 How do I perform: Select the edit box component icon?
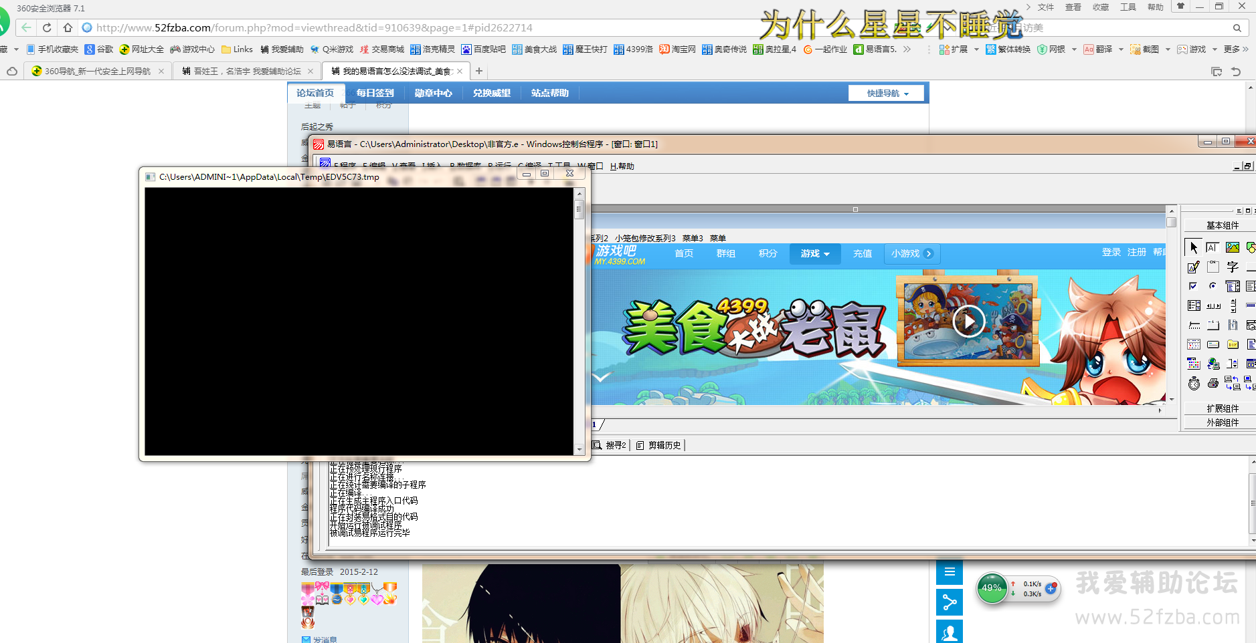click(x=1213, y=248)
